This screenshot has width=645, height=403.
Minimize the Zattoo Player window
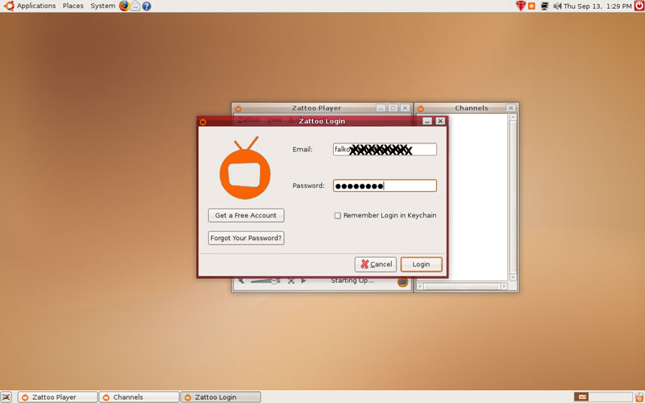[x=381, y=108]
